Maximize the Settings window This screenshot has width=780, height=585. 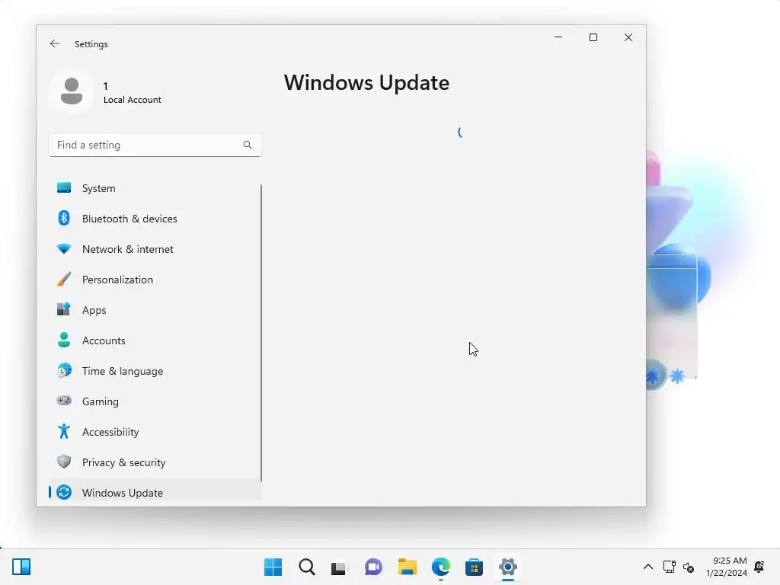pyautogui.click(x=593, y=37)
